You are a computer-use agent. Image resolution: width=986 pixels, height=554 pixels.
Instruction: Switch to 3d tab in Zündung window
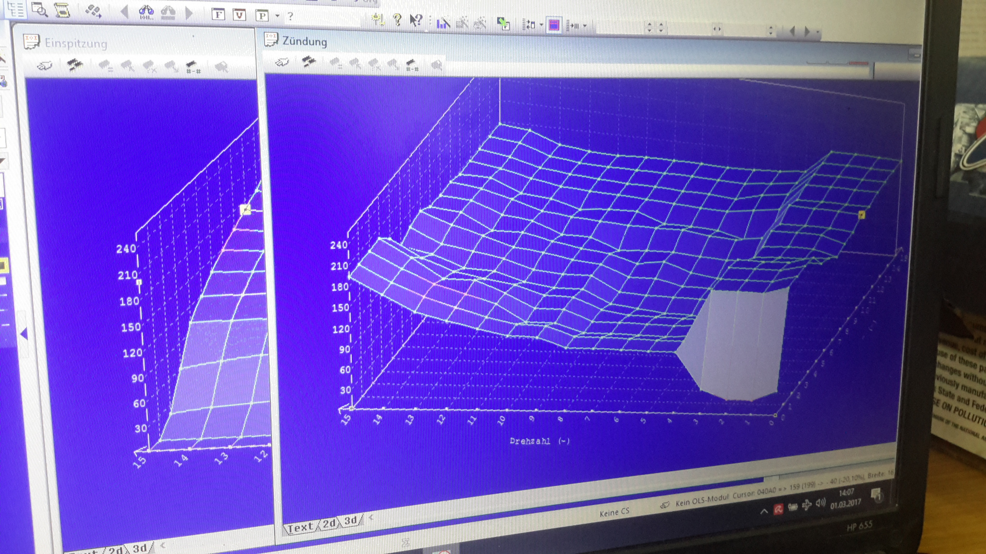(351, 521)
